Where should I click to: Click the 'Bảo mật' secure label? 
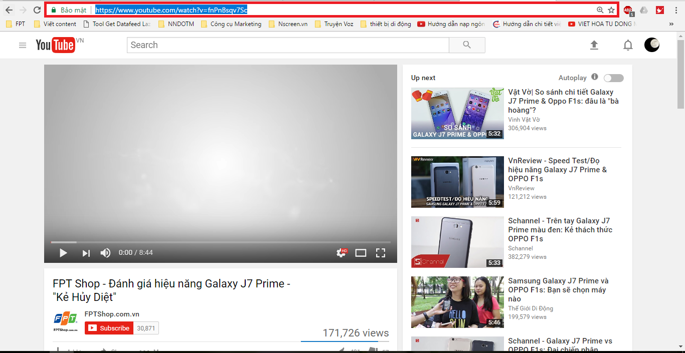pos(74,10)
